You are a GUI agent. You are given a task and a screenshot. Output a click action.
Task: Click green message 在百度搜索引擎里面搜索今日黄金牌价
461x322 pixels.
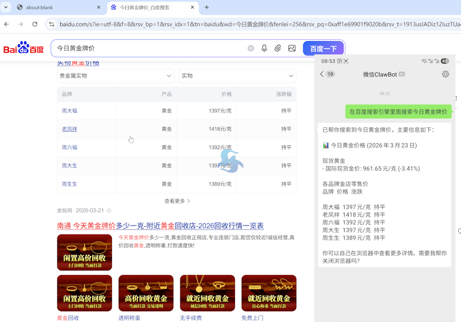pos(398,112)
